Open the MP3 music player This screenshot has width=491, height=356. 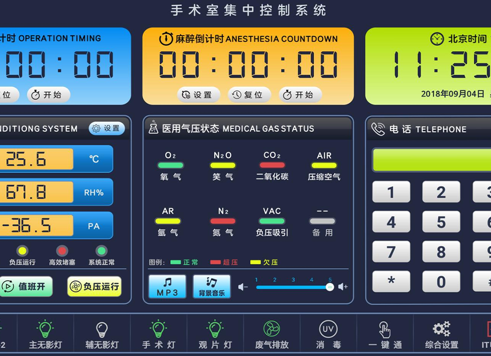(167, 286)
